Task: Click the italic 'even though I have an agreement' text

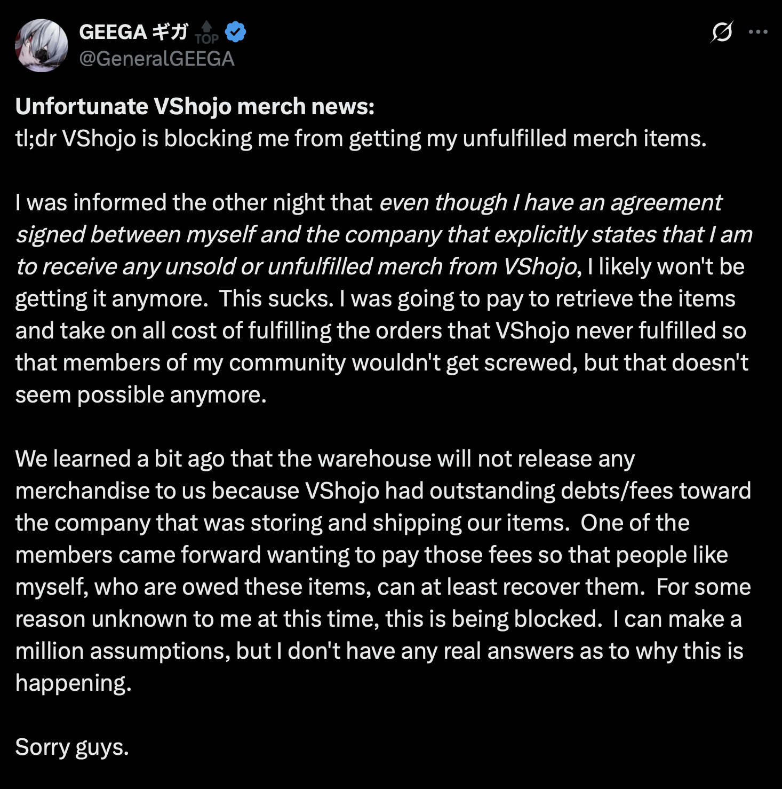Action: point(550,203)
